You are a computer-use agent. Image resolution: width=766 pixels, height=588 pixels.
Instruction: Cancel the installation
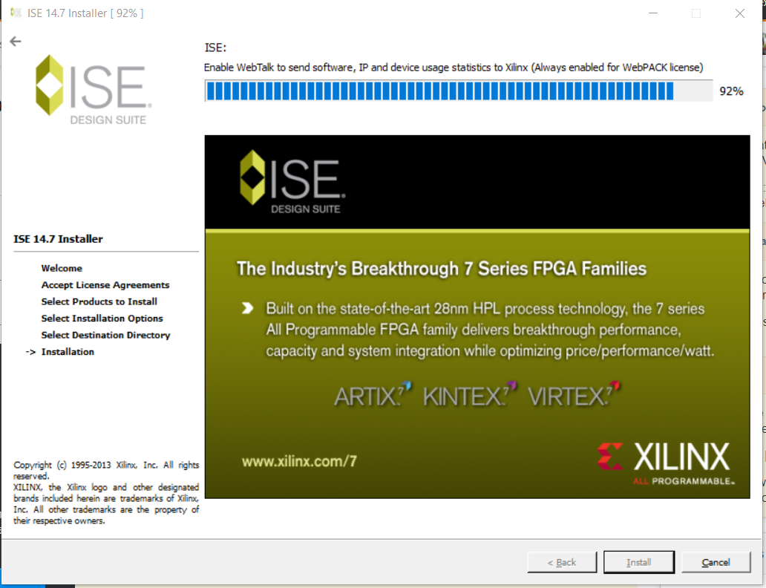click(x=716, y=562)
